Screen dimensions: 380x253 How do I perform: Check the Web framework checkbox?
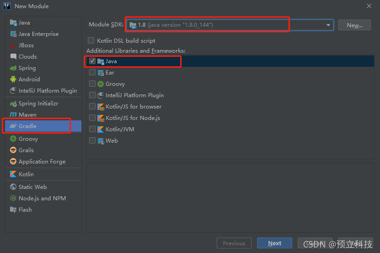click(x=92, y=140)
